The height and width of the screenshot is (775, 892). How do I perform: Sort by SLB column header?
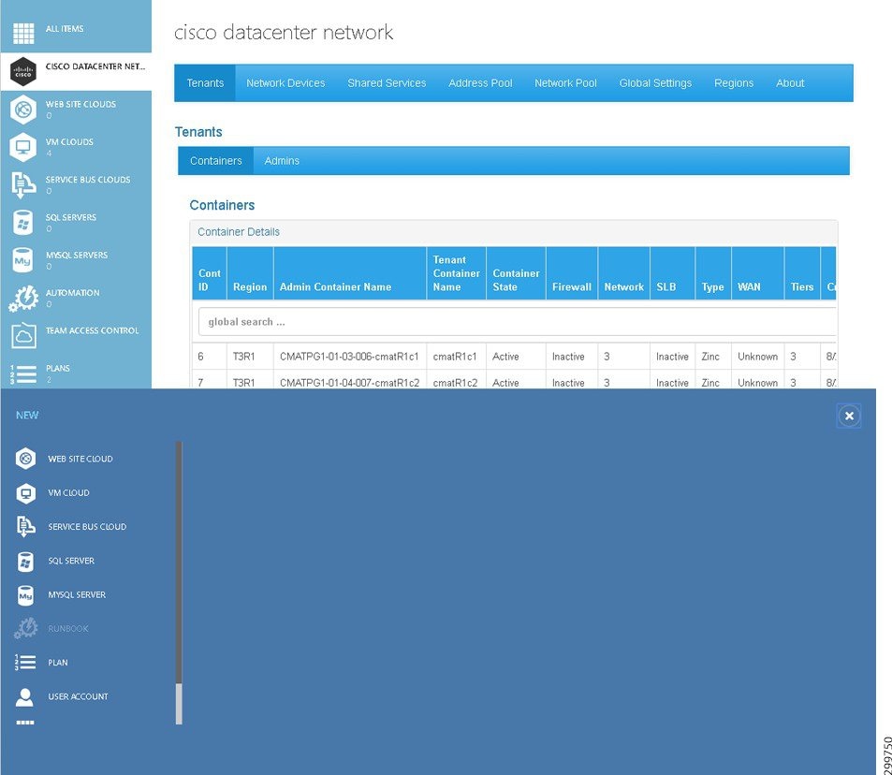(x=672, y=273)
